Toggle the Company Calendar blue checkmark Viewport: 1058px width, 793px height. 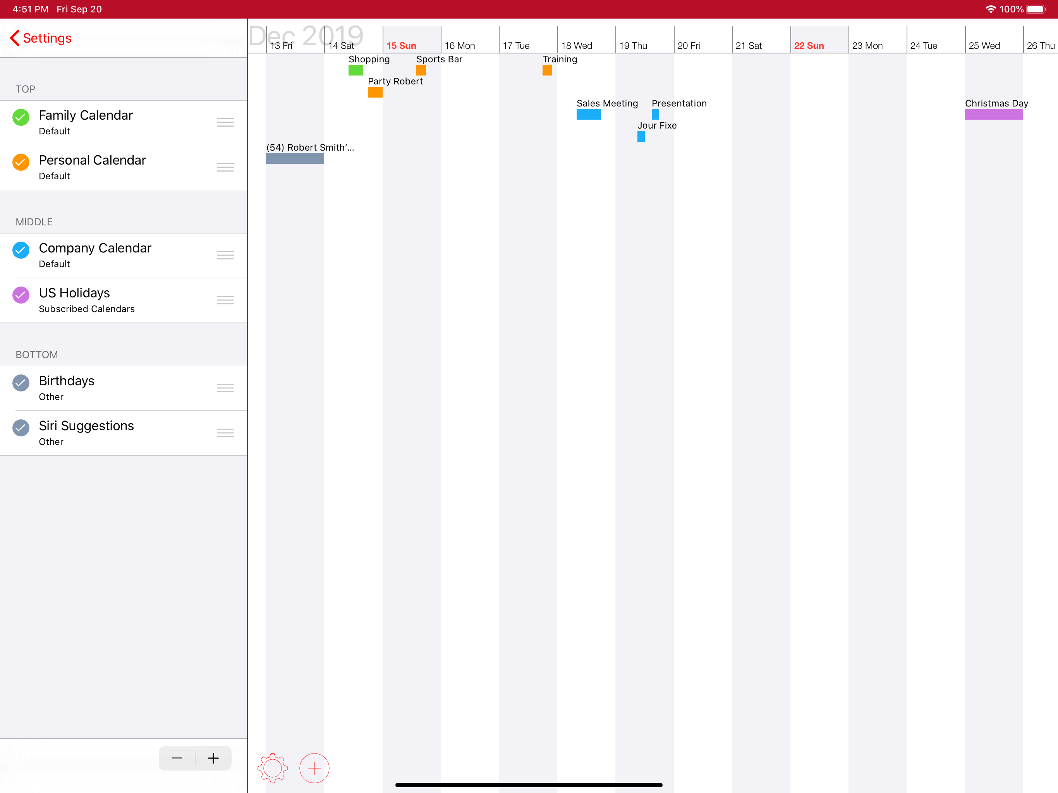pyautogui.click(x=21, y=250)
